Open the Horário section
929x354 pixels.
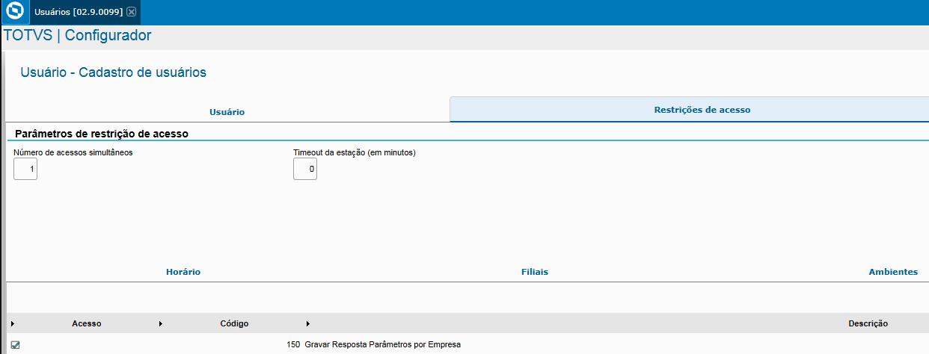tap(183, 272)
